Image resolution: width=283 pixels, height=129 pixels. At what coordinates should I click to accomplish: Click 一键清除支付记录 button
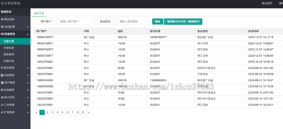tap(183, 21)
